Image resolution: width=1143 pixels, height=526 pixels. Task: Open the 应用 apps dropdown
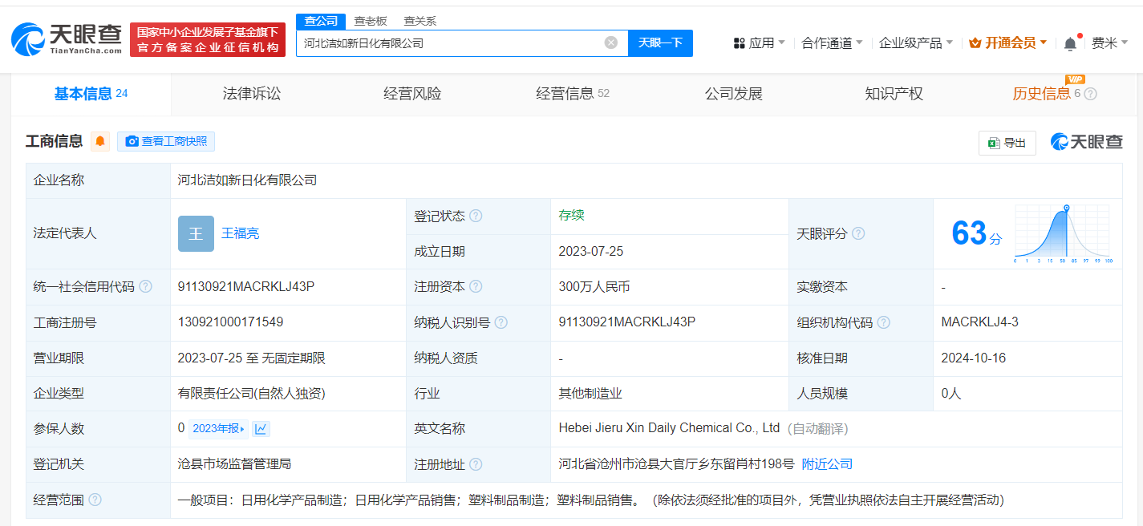tap(759, 43)
